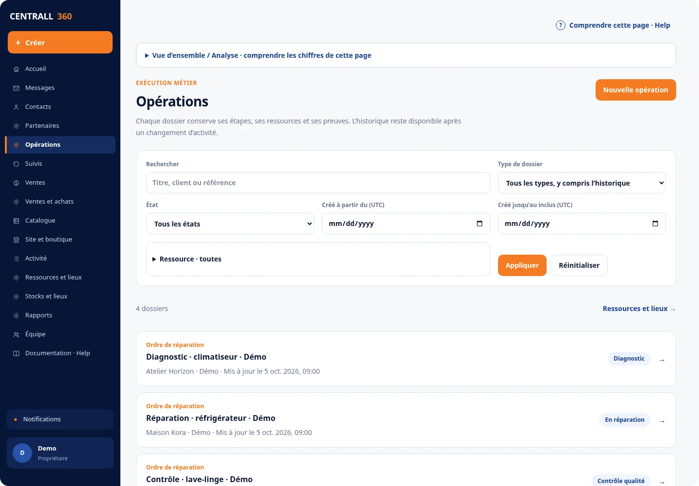Click the Créé à partir du date field
Image resolution: width=699 pixels, height=486 pixels.
[x=406, y=224]
